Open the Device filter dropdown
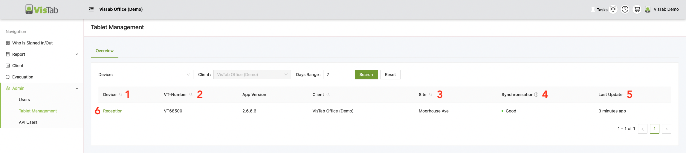 pos(154,75)
